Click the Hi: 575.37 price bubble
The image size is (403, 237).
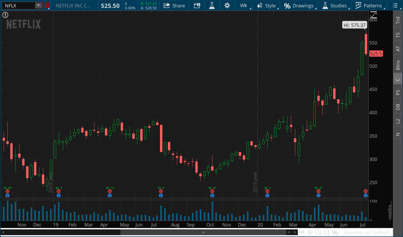(355, 25)
